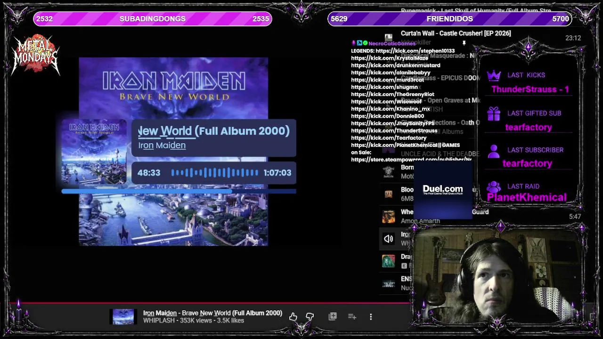Open the kick.com/TheGreenyRiot link
This screenshot has width=603, height=339.
(x=392, y=94)
